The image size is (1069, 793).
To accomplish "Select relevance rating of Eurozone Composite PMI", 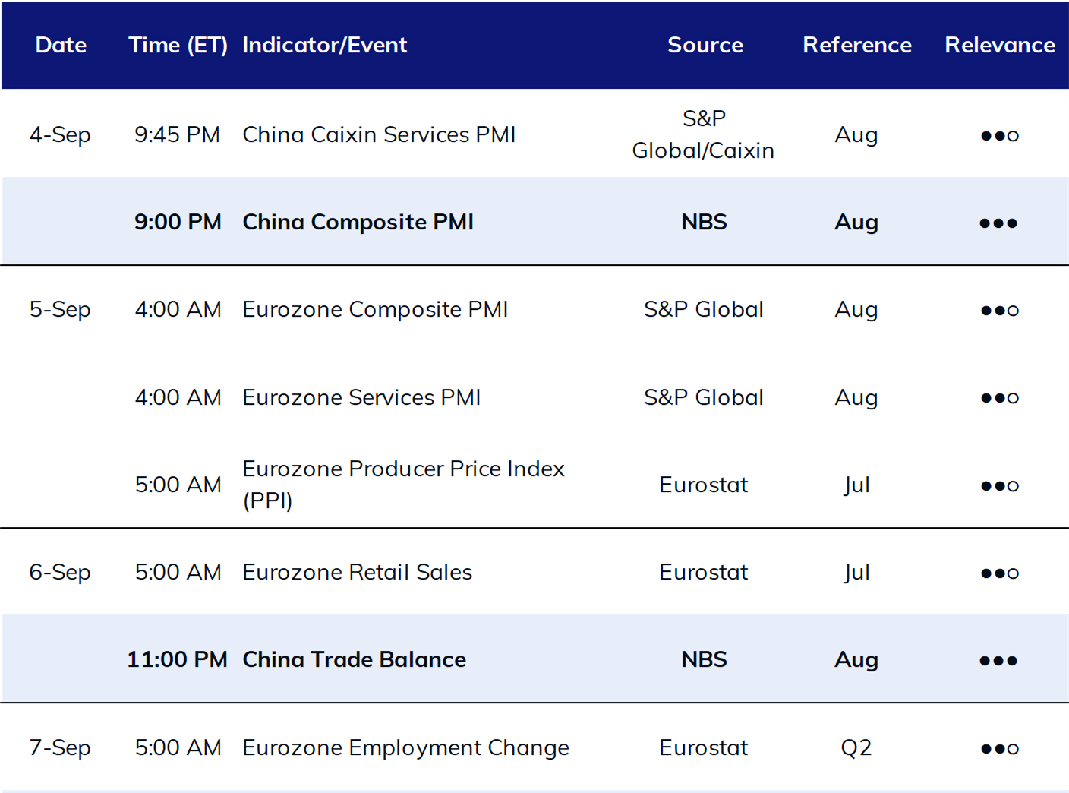I will (999, 310).
